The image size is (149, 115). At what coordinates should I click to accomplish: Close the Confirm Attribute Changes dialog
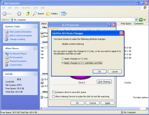(x=122, y=33)
